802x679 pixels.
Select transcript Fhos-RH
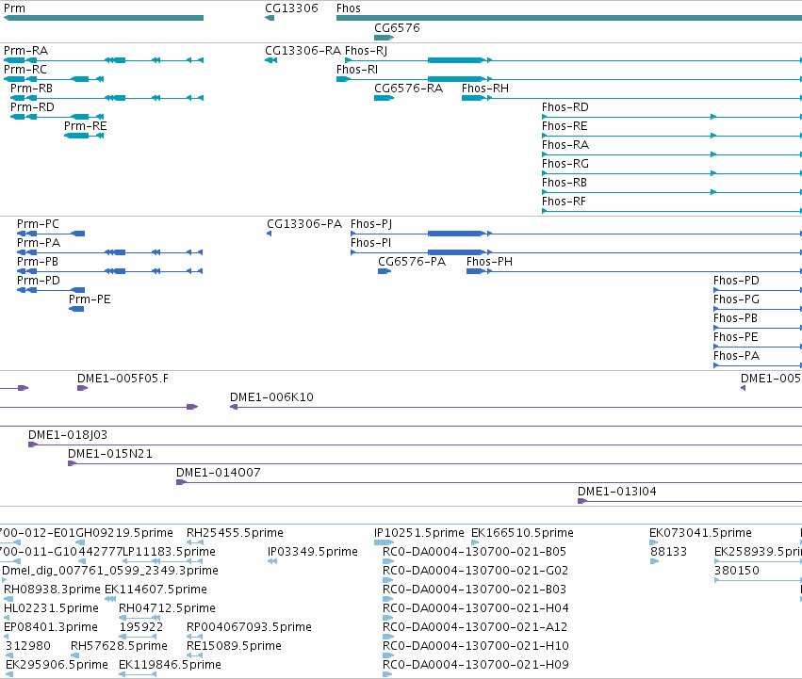pos(631,98)
